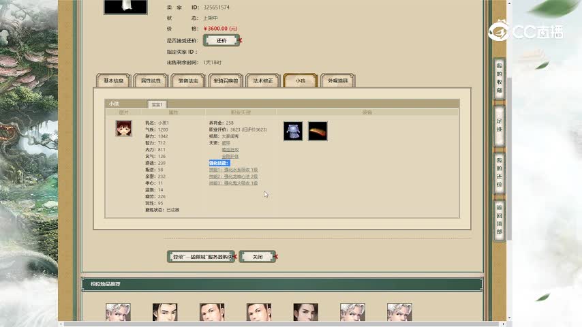Click the character image thumbnail at top
Screen dimensions: 582x327
pyautogui.click(x=125, y=7)
